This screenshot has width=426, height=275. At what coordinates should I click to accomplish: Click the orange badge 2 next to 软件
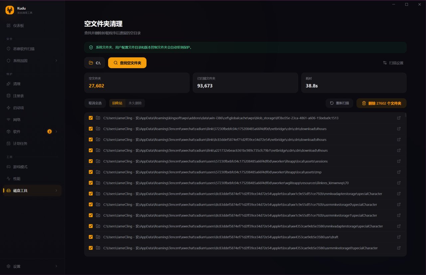(50, 132)
